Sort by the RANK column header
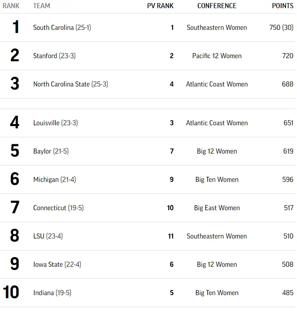297x311 pixels. pos(11,6)
